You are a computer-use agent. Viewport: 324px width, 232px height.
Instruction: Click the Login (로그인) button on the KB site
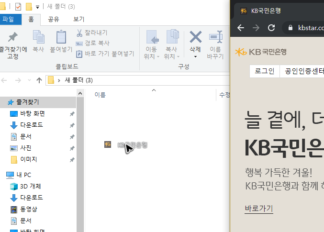tap(265, 71)
